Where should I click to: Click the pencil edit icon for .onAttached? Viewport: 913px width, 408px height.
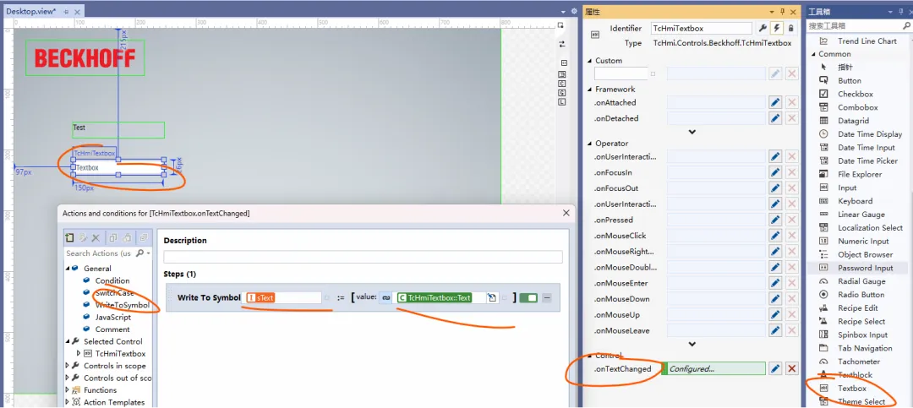775,102
